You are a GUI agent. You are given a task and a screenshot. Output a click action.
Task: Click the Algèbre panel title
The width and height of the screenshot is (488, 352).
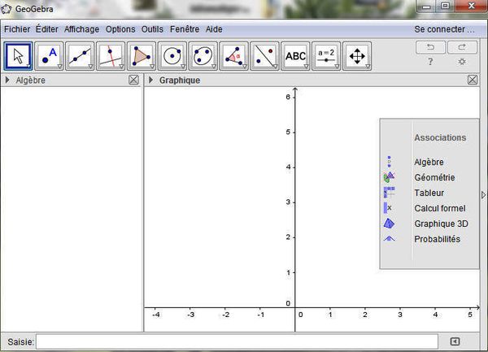point(31,80)
